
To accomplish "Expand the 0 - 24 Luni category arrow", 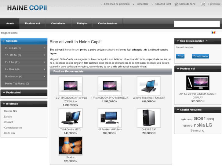I will pos(44,48).
